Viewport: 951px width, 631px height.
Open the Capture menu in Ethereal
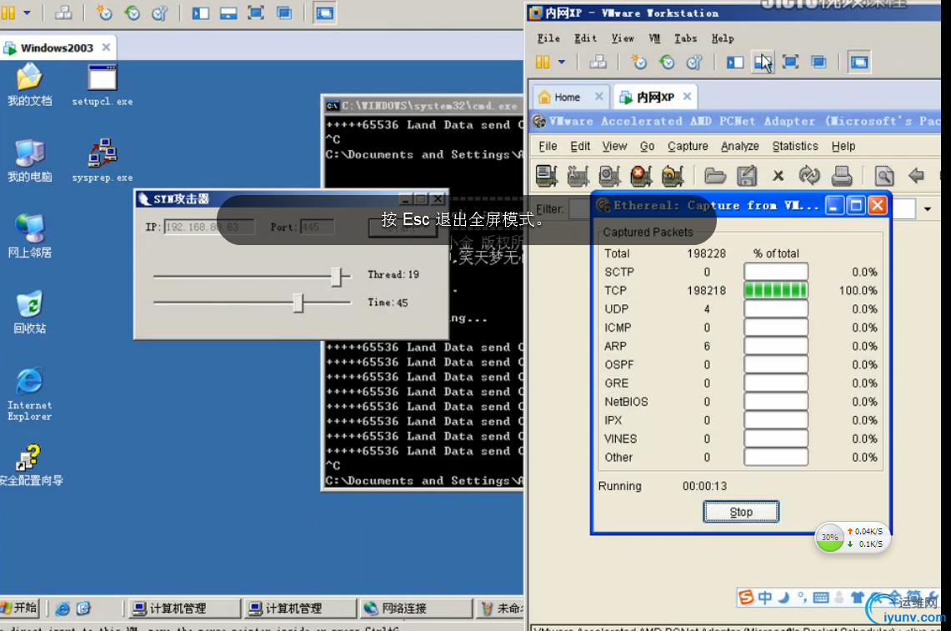(688, 146)
